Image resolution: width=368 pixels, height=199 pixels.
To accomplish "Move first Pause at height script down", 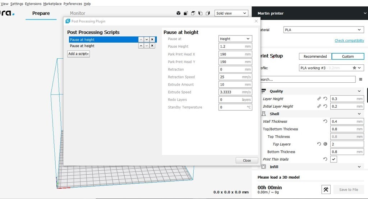I will tap(147, 39).
